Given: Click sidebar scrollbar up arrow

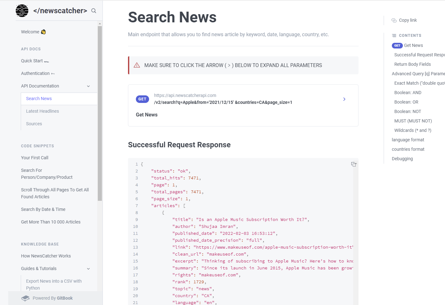Looking at the screenshot, I should (x=100, y=24).
